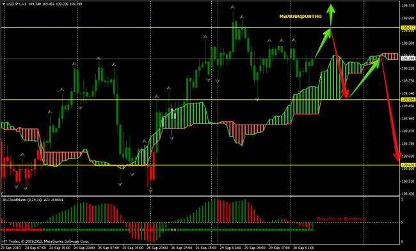416x251 pixels.
Task: Click the 26 Sep 07:00 time axis label
Action: 182,248
